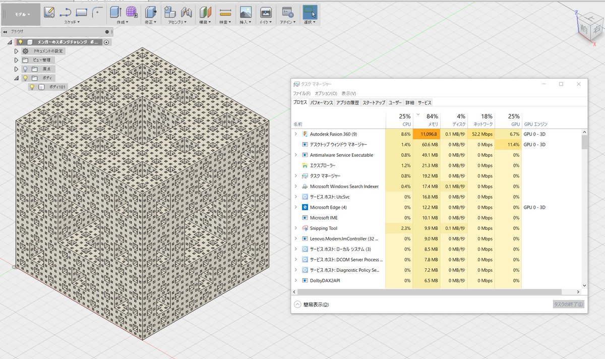This screenshot has width=605, height=359.
Task: Switch to the Users (ユーザー) tab
Action: 395,102
